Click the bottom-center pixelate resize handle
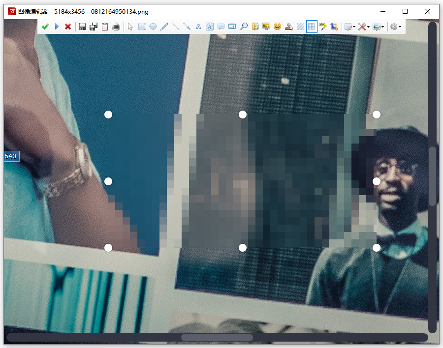443x348 pixels. (x=242, y=248)
